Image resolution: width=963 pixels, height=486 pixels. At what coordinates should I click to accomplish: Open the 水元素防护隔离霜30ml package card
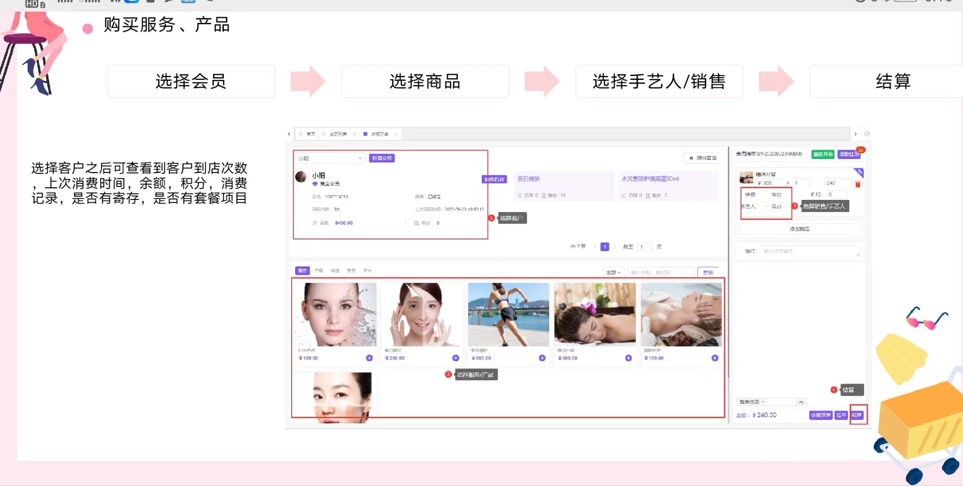669,186
